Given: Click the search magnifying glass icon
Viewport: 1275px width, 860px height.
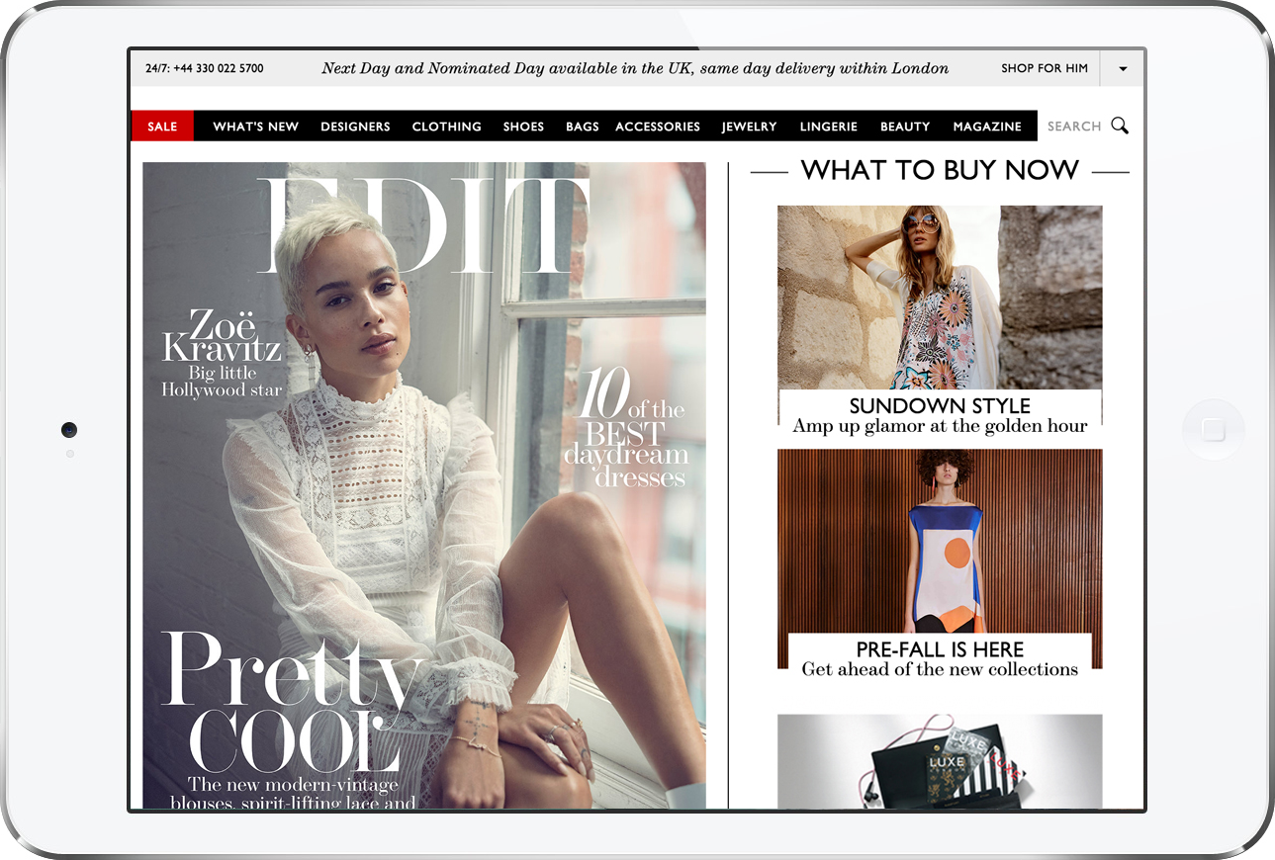Looking at the screenshot, I should click(x=1120, y=126).
